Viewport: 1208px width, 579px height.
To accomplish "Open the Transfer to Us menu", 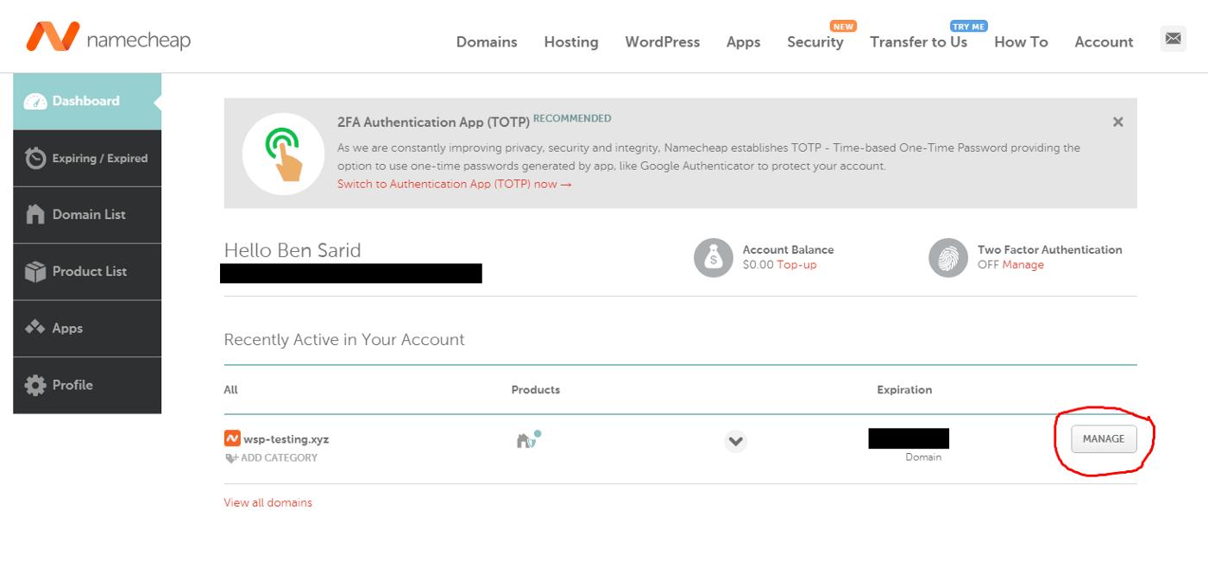I will click(x=918, y=41).
